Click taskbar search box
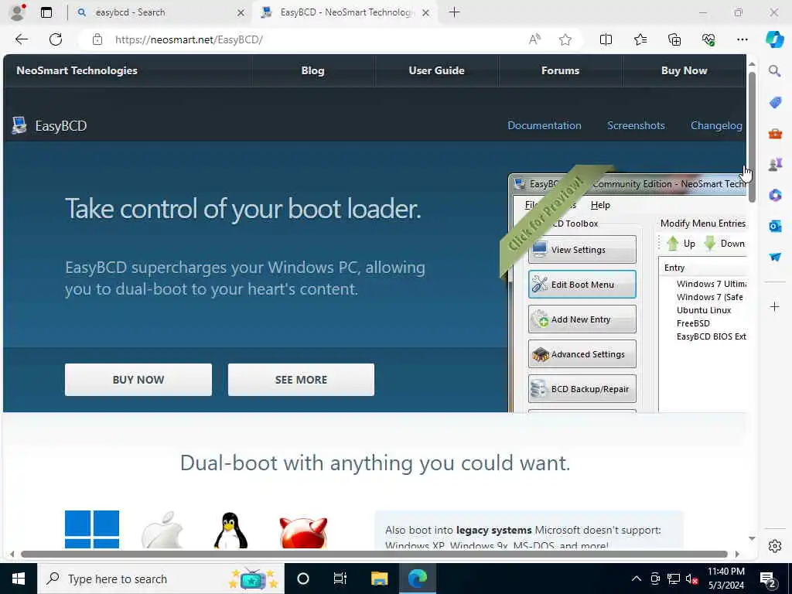Image resolution: width=792 pixels, height=594 pixels. pos(161,579)
